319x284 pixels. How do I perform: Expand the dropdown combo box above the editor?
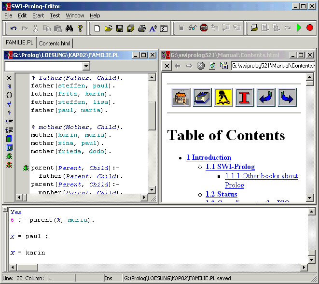click(86, 66)
